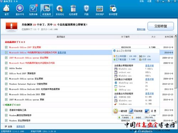This screenshot has height=133, width=178.
Task: Click the KSafeTray.exe shield icon
Action: pos(116,83)
